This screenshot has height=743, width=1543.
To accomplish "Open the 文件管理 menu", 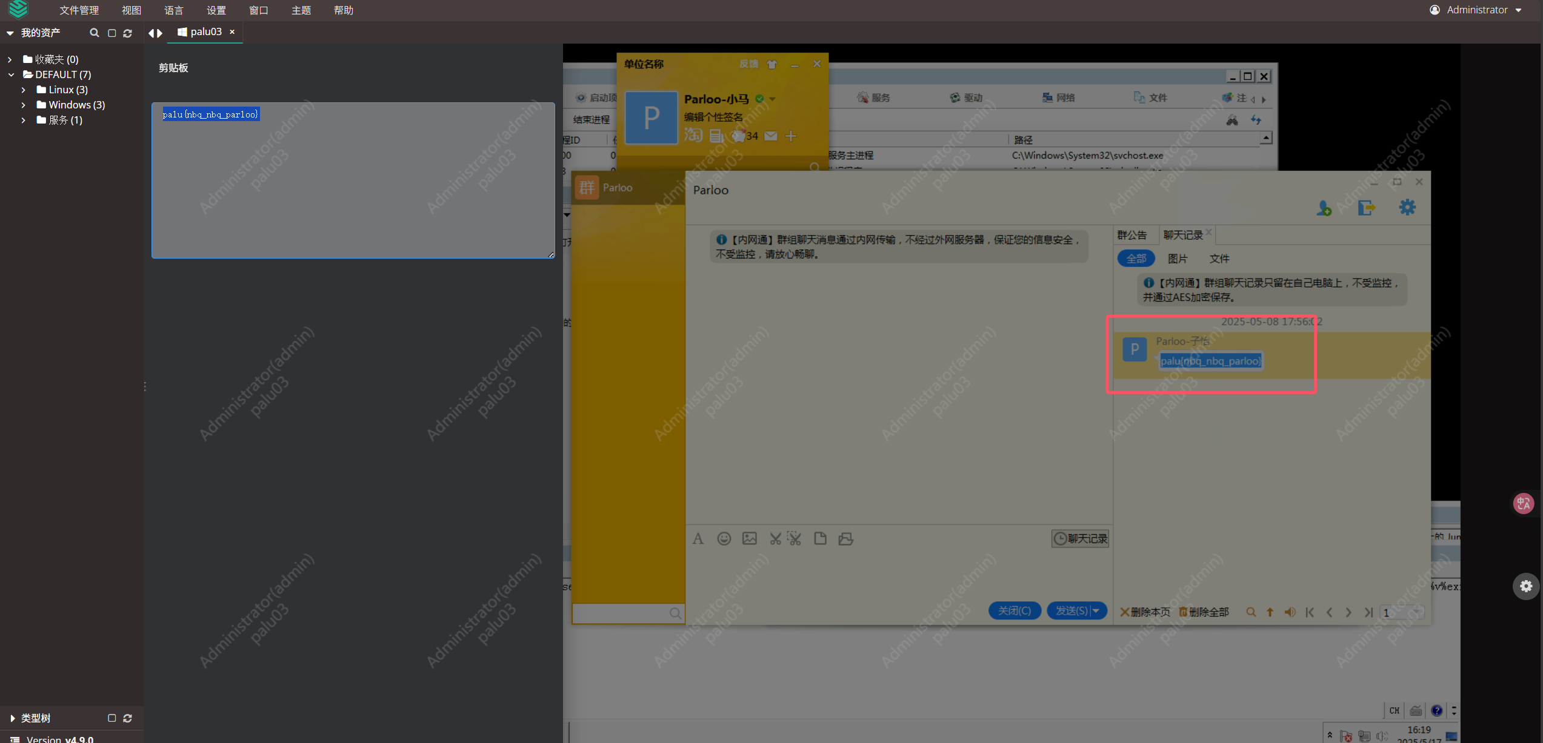I will pos(79,10).
